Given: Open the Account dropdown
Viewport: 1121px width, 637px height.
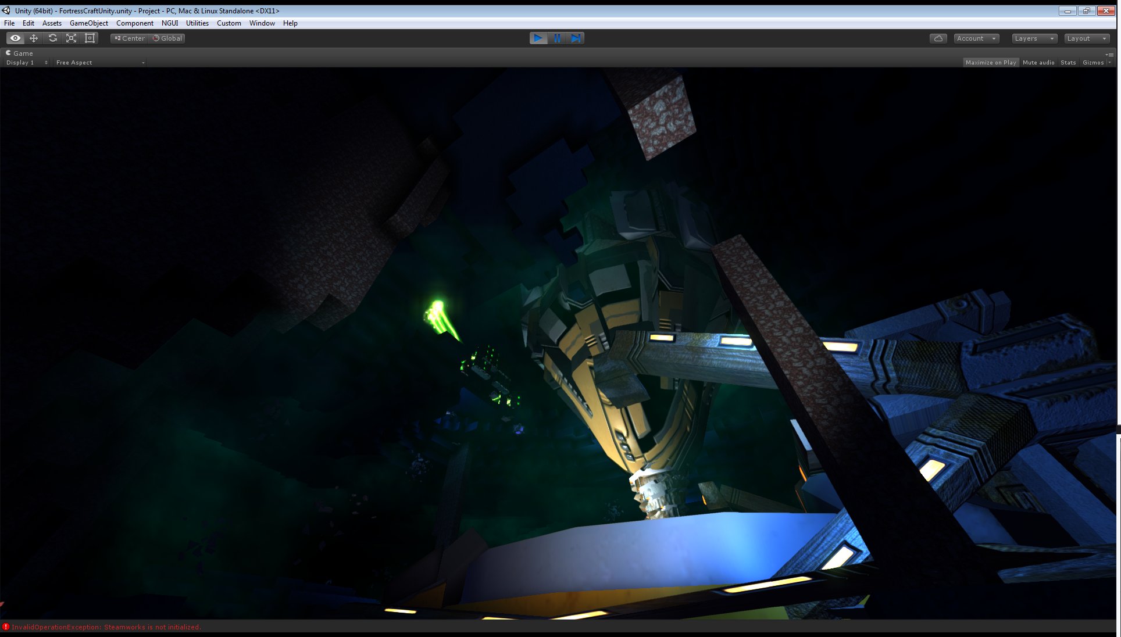Looking at the screenshot, I should pos(976,38).
